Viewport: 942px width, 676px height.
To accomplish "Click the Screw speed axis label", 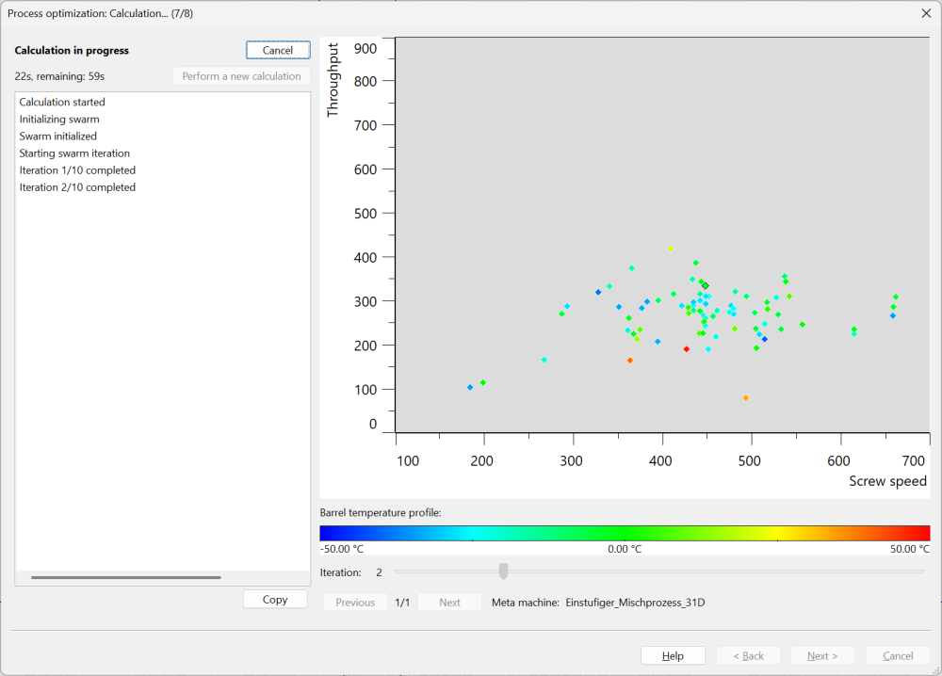I will [887, 481].
